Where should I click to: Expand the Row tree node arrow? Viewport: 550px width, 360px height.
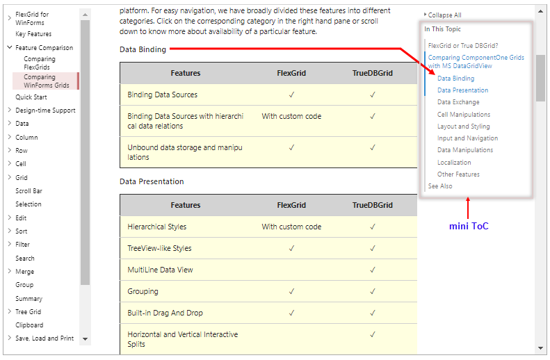10,150
